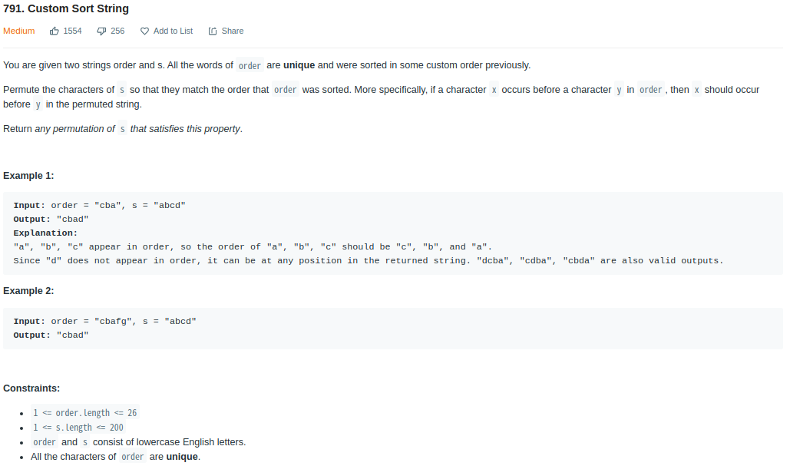Click the heart icon beside Add to List

[x=144, y=31]
